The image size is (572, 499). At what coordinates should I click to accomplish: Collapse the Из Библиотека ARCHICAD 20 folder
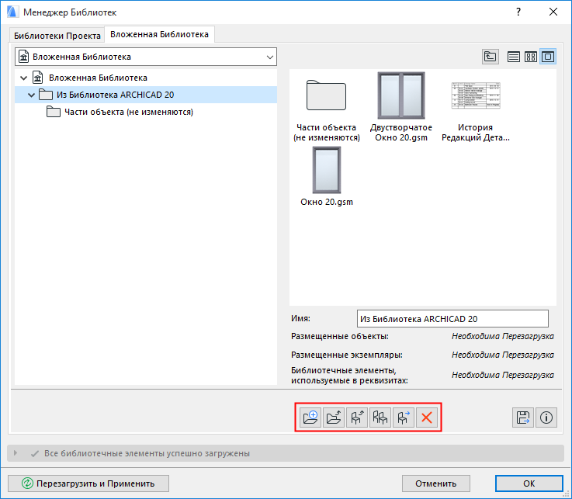pyautogui.click(x=31, y=95)
